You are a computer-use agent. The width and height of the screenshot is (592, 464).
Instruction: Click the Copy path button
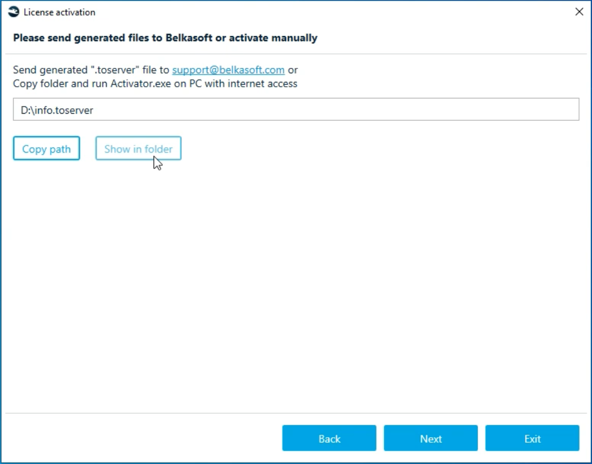point(46,148)
